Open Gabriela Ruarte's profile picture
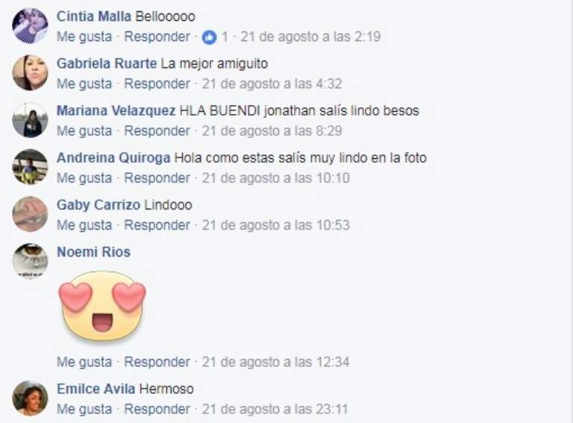Viewport: 573px width, 423px height. pos(30,73)
